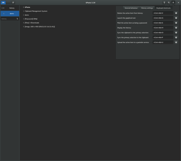Select the "[Files] ~/Downloads" clipboard entry

click(x=32, y=23)
